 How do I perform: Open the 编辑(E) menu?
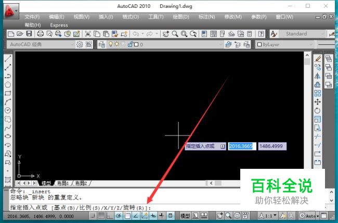pos(57,17)
